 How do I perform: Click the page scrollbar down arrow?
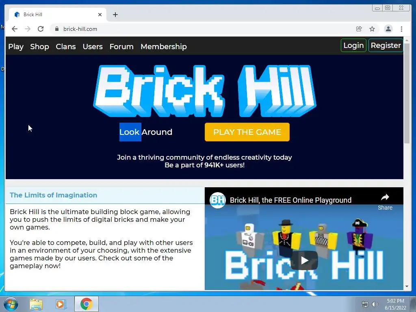click(x=407, y=286)
